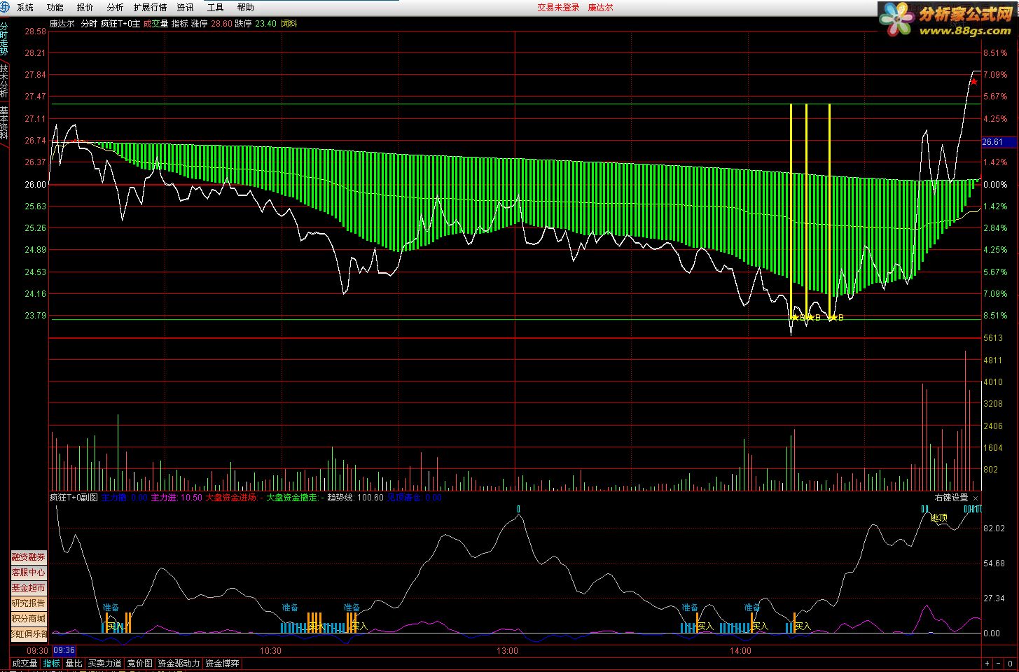Open the 融资融券 side button

click(x=28, y=557)
